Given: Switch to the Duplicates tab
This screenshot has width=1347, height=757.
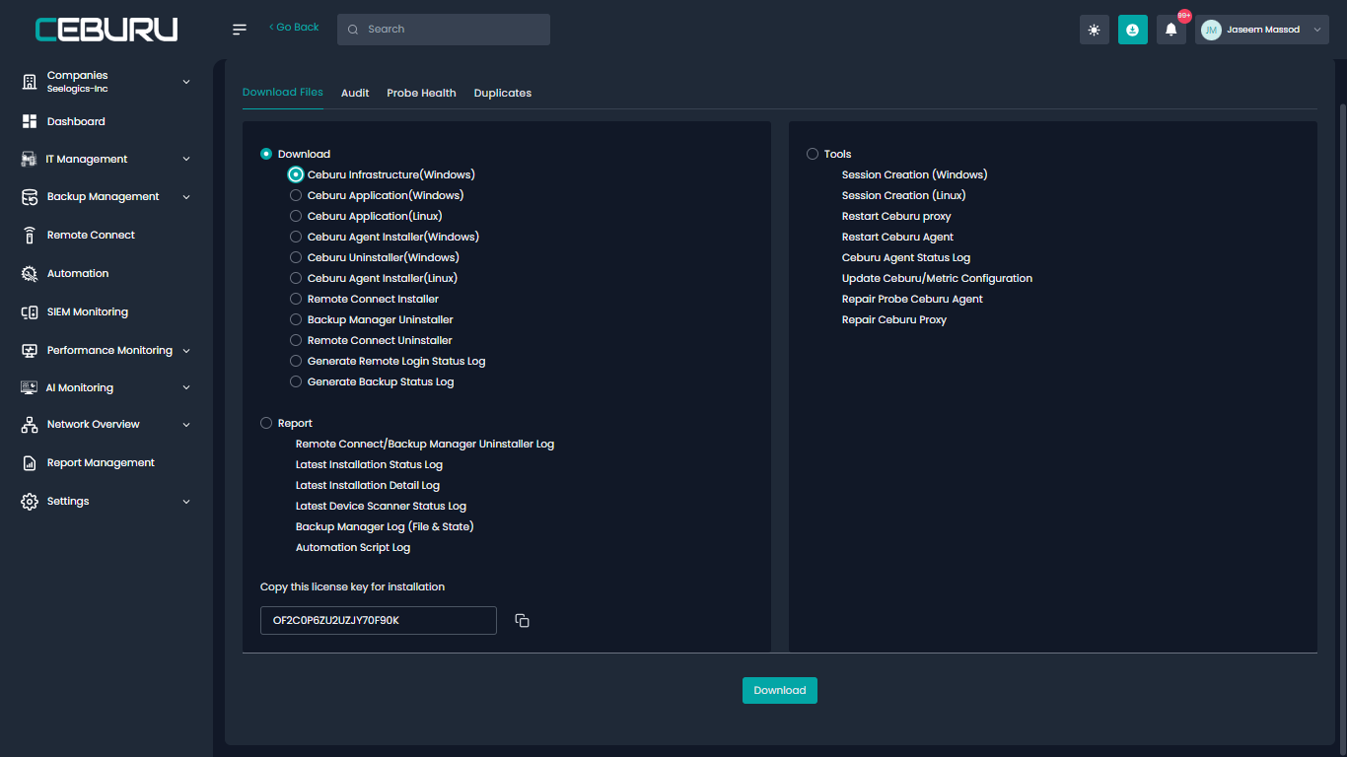Looking at the screenshot, I should (x=503, y=93).
